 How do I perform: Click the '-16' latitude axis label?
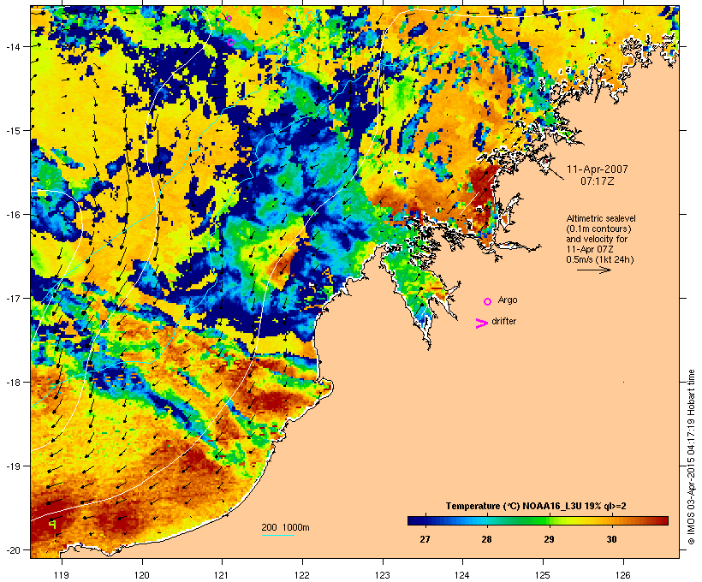tap(12, 215)
